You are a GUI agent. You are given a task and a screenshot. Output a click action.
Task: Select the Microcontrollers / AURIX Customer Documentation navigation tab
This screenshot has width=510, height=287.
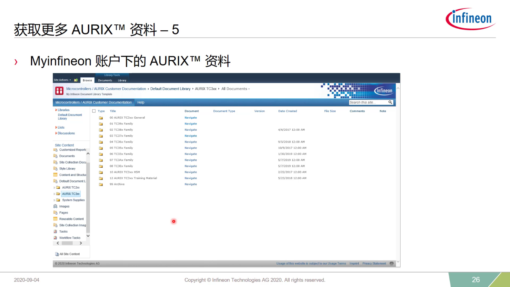click(93, 102)
